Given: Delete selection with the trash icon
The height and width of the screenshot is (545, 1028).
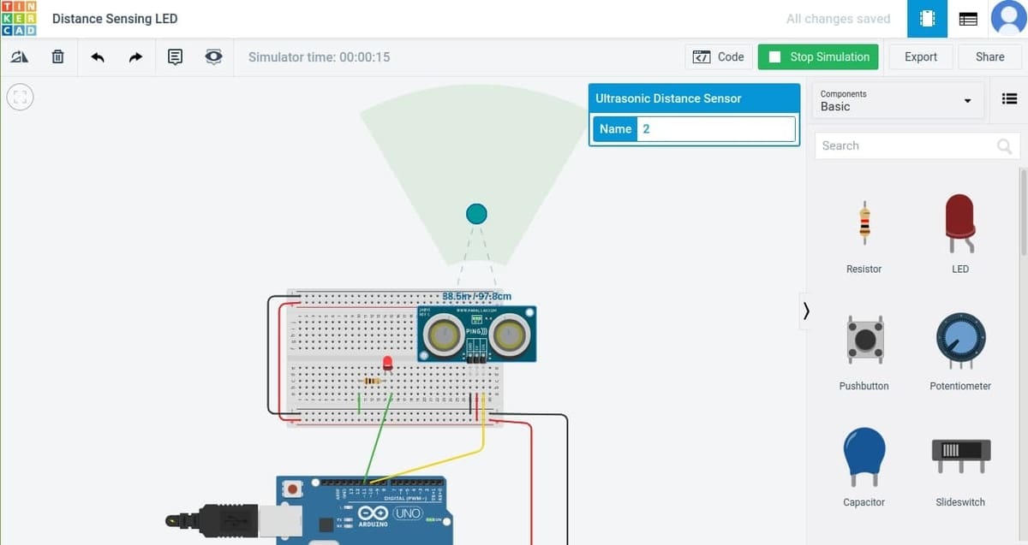Looking at the screenshot, I should [57, 57].
